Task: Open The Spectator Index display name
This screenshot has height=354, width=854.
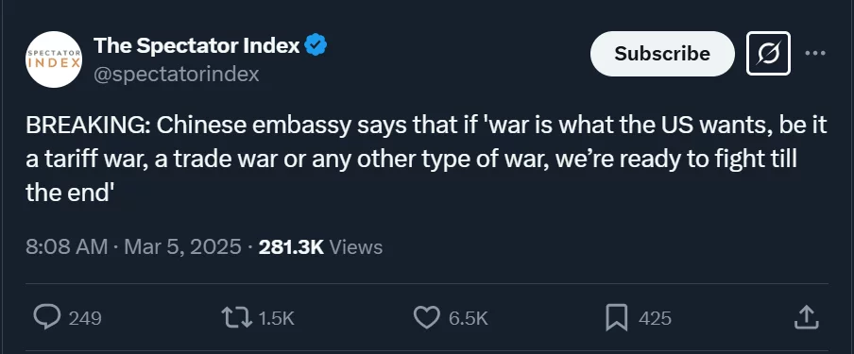Action: (x=196, y=45)
